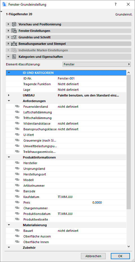
Task: Click the link icon beside Hersteller
Action: coord(17,163)
